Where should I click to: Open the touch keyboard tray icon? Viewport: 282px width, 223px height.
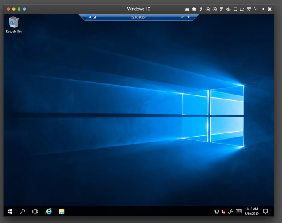[239, 211]
